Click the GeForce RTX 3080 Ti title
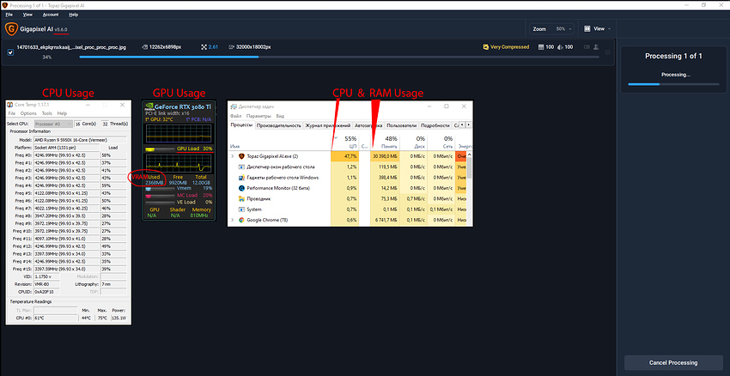 click(x=183, y=106)
